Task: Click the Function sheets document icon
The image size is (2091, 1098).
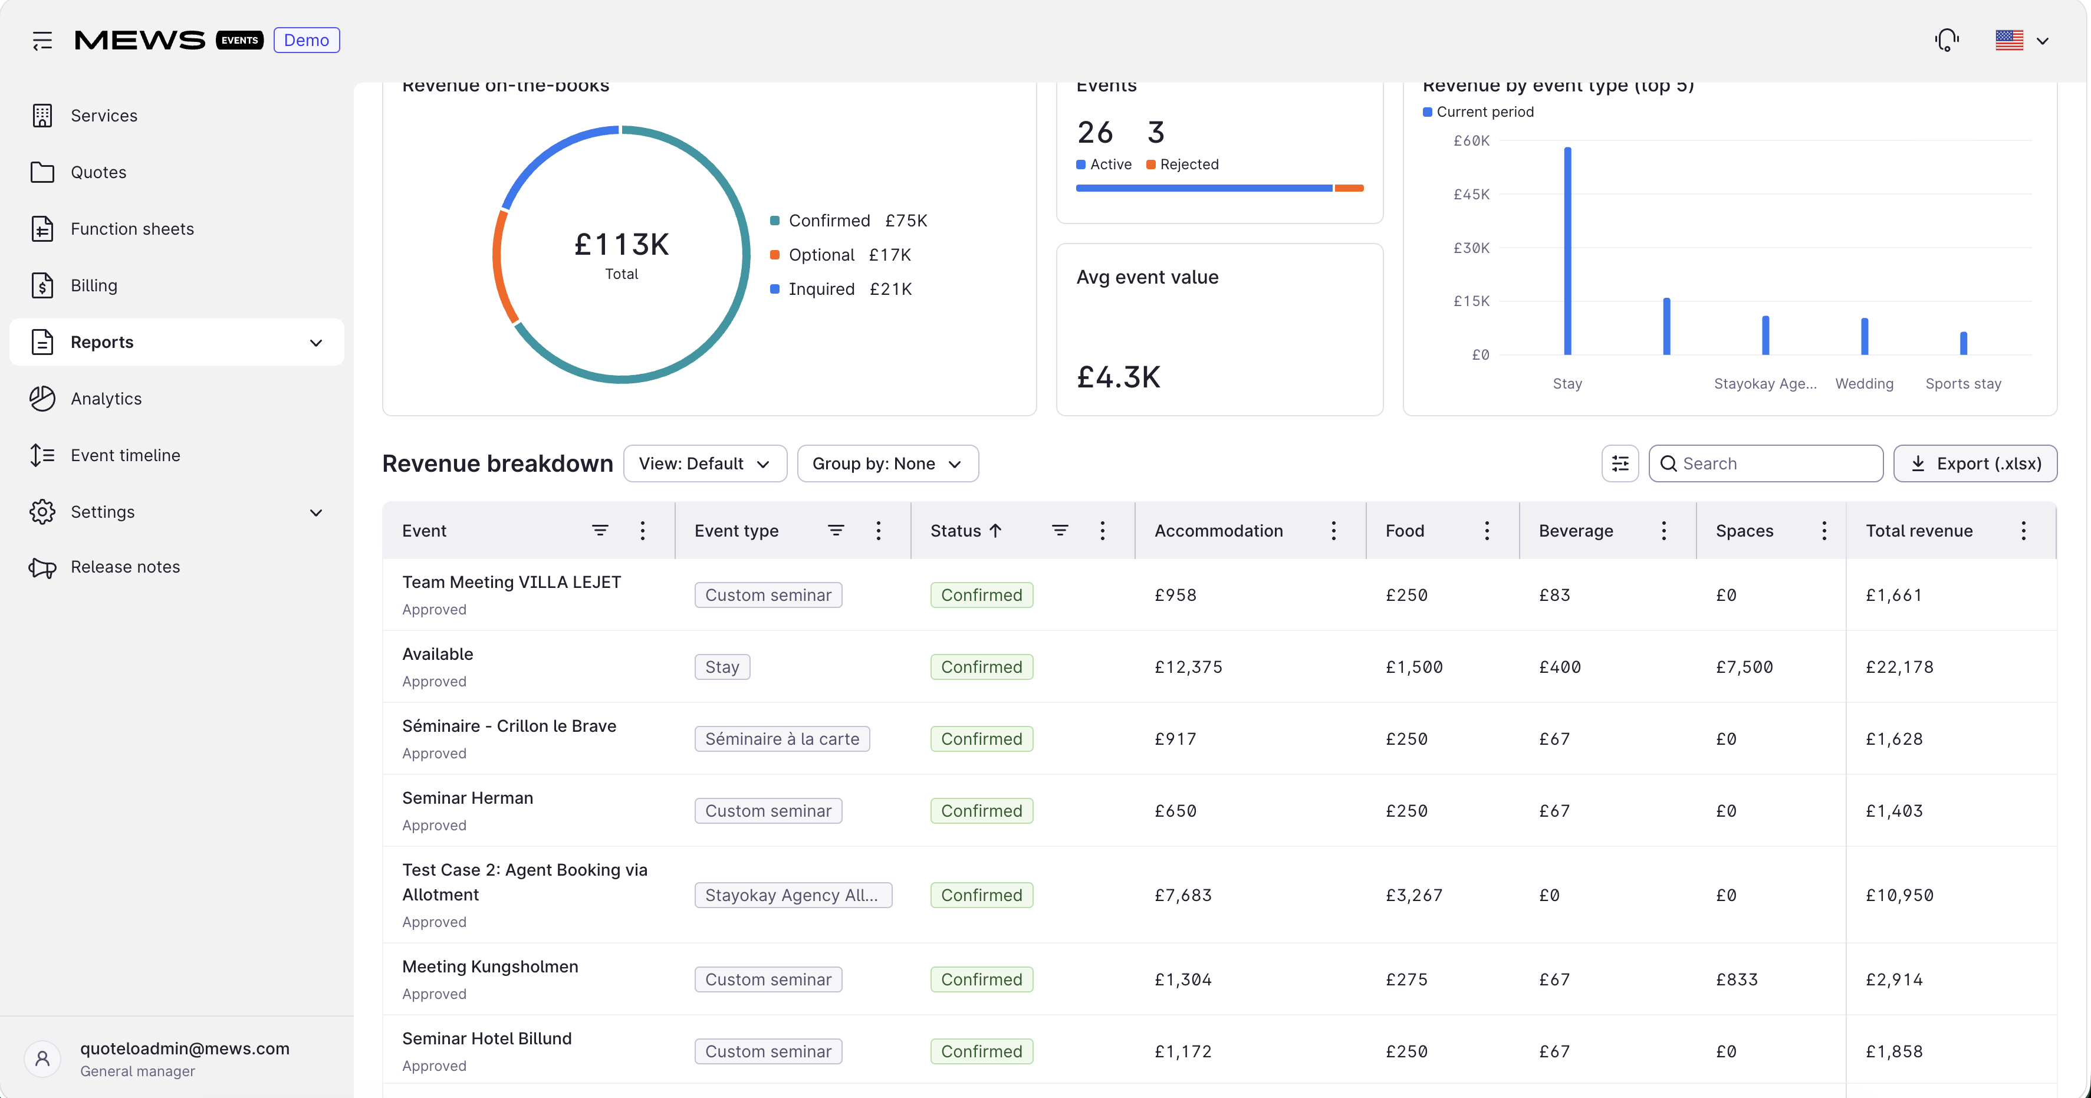Action: point(42,229)
